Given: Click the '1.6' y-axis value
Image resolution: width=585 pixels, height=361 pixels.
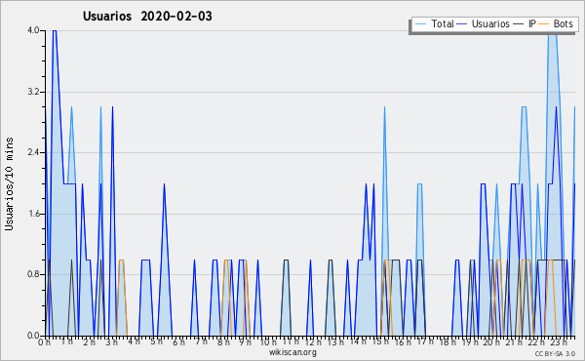Looking at the screenshot, I should pyautogui.click(x=33, y=214).
